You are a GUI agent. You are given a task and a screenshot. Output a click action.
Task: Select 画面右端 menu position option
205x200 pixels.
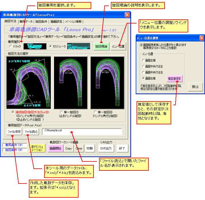(143, 78)
